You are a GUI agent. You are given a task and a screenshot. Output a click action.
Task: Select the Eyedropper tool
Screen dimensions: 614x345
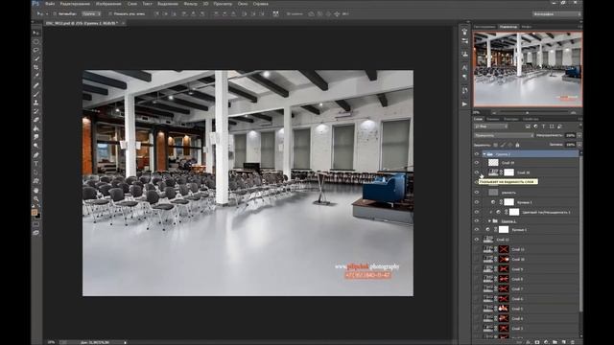pos(36,76)
